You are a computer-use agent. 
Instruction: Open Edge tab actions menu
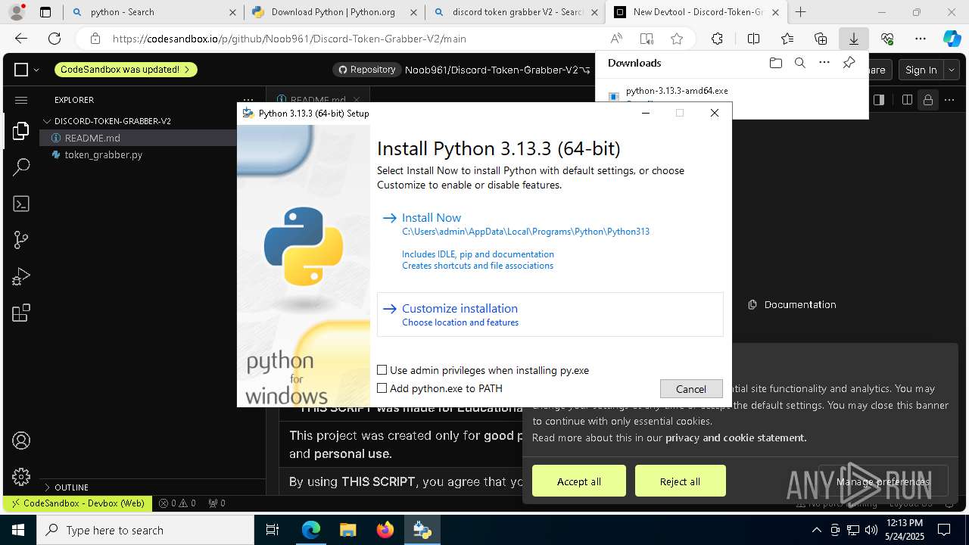(45, 12)
